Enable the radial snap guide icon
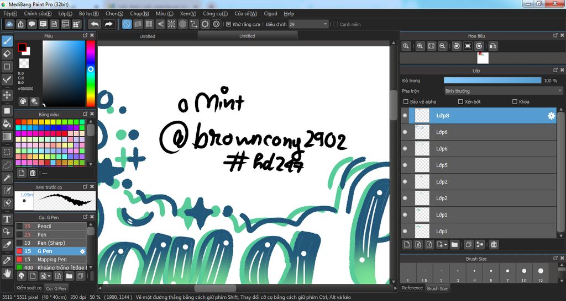 [x=171, y=24]
